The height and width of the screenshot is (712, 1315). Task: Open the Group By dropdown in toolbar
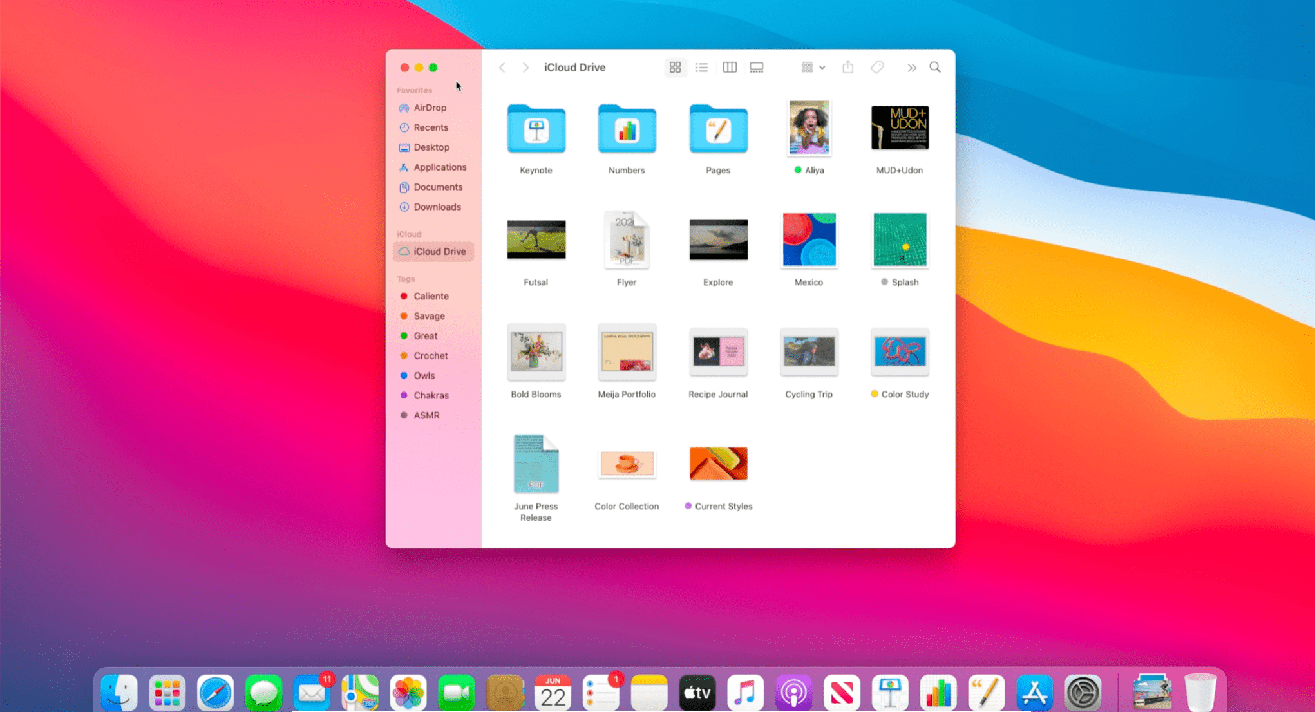pyautogui.click(x=813, y=68)
